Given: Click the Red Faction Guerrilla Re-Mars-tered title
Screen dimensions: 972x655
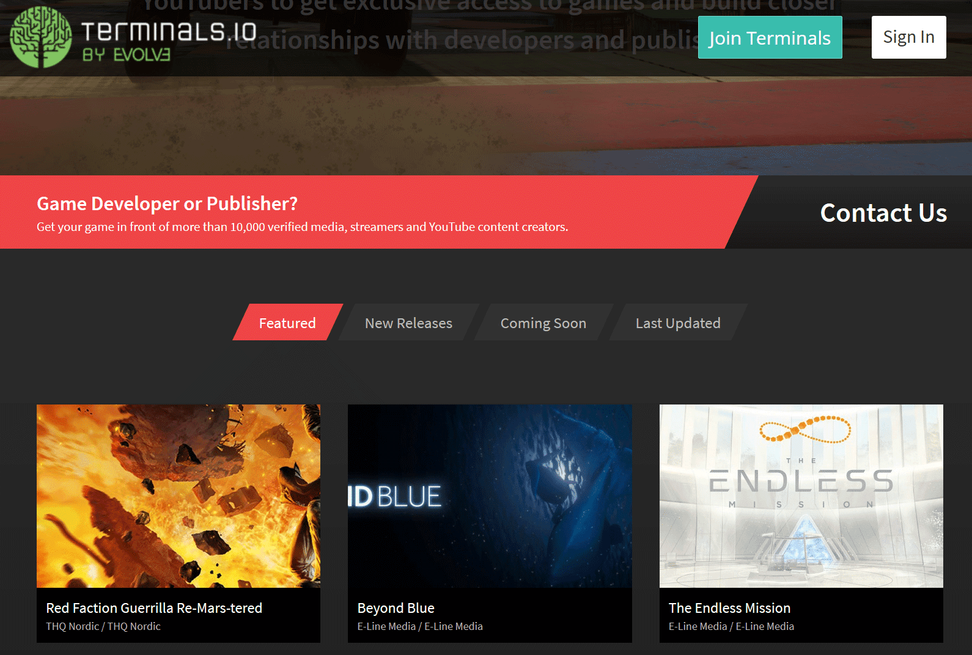Looking at the screenshot, I should (154, 608).
